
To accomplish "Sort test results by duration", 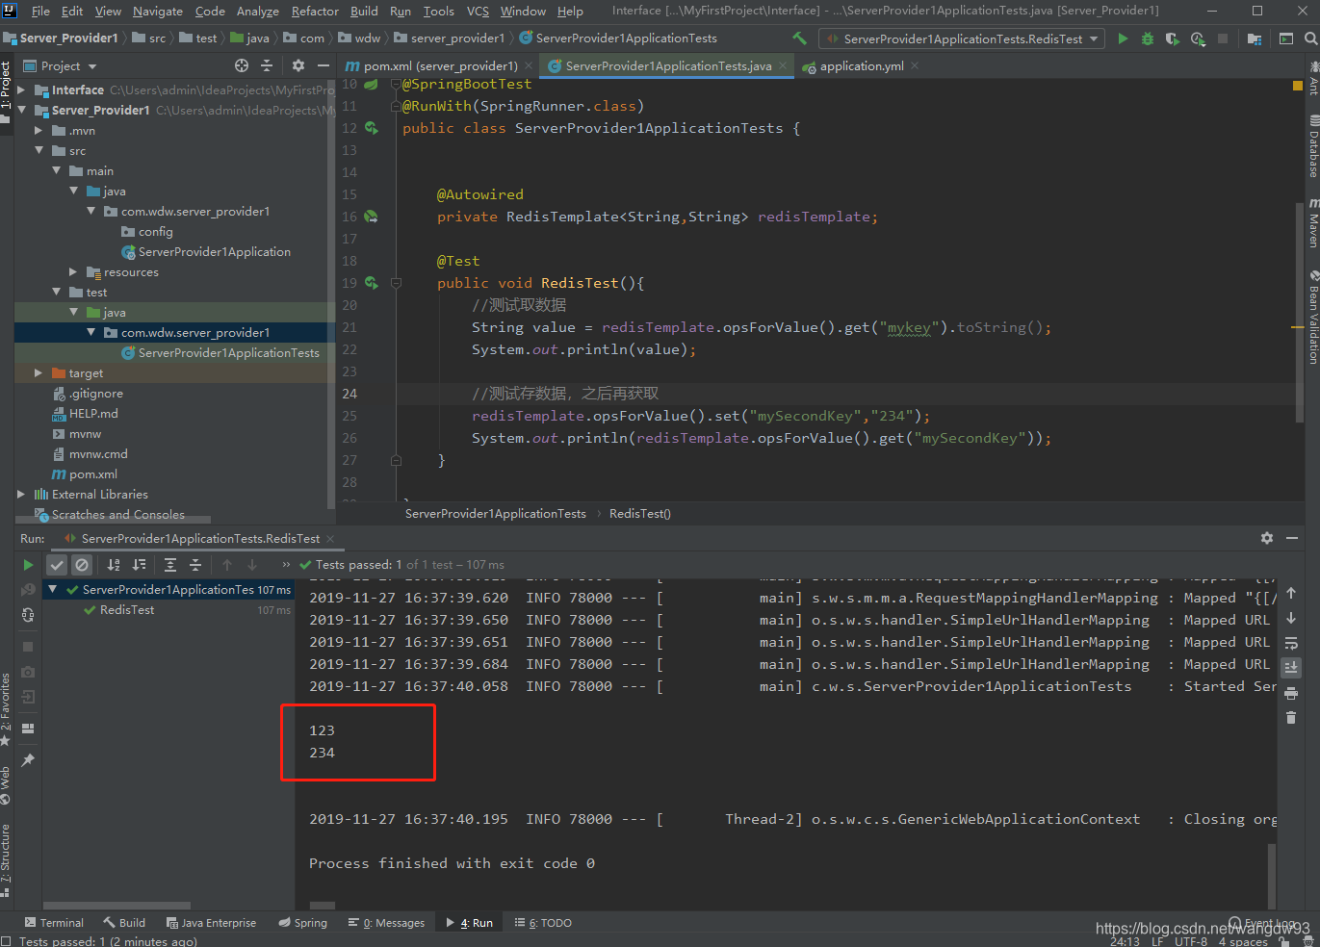I will [x=139, y=565].
